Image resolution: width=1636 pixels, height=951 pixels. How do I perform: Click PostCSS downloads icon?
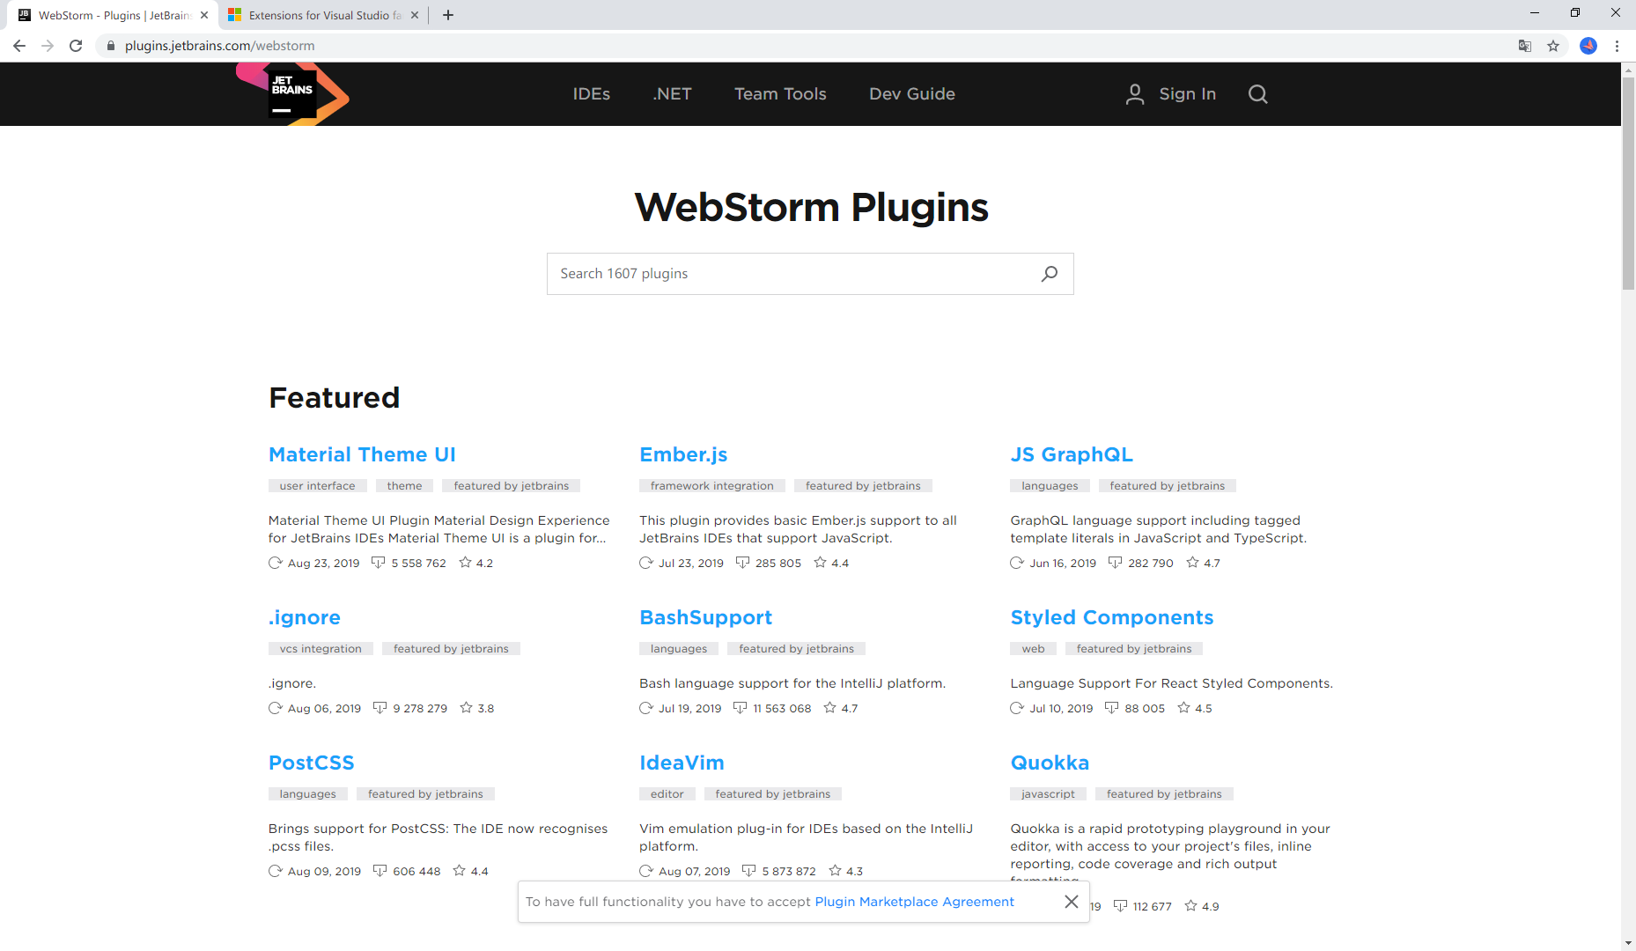tap(380, 871)
